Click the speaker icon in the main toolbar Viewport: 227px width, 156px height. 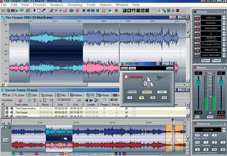pos(159,11)
